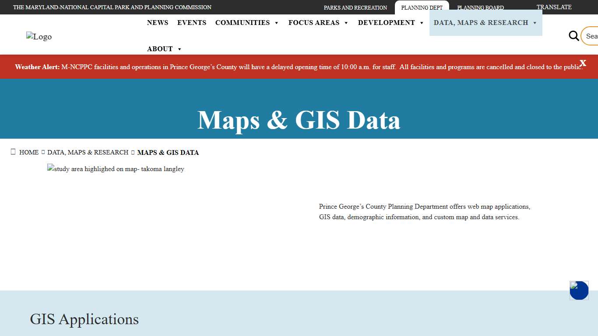Click the home icon in the breadcrumb
Screen dimensions: 598x336
13,151
